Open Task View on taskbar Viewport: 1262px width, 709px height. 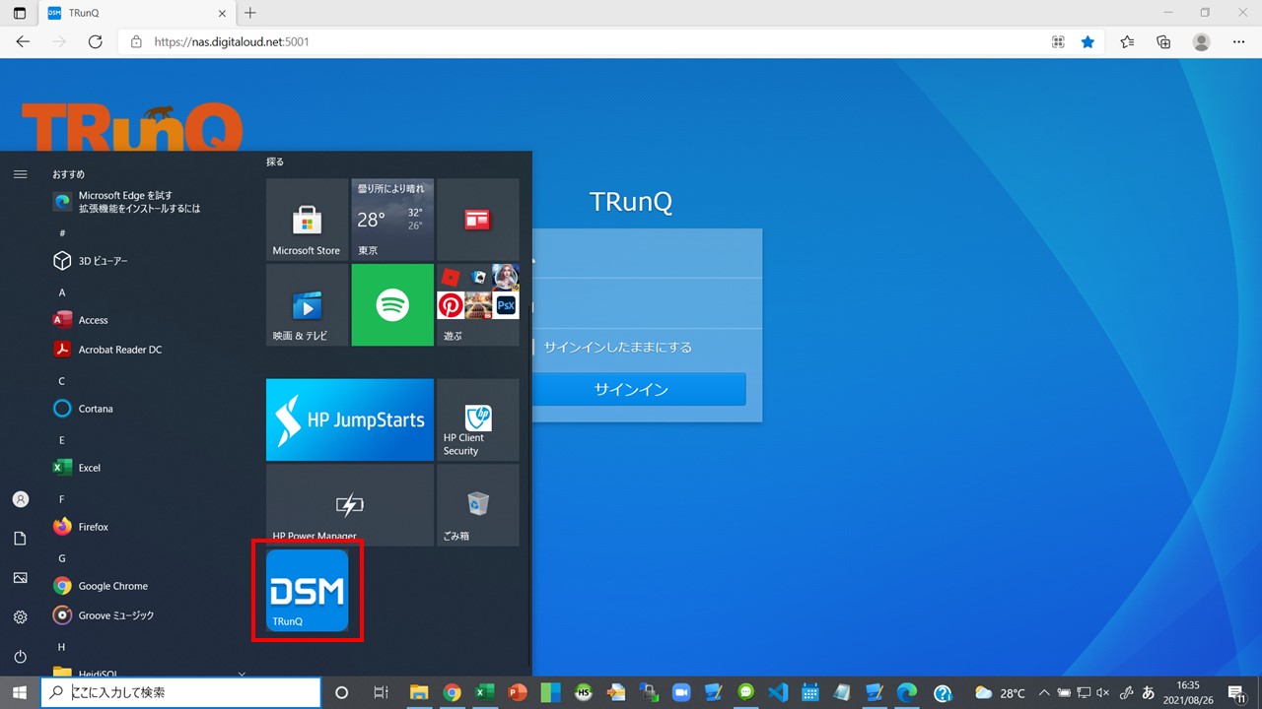(381, 692)
